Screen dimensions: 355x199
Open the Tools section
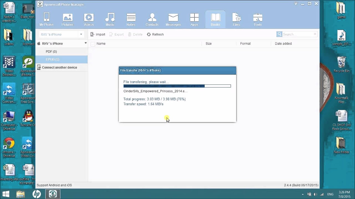tap(257, 19)
